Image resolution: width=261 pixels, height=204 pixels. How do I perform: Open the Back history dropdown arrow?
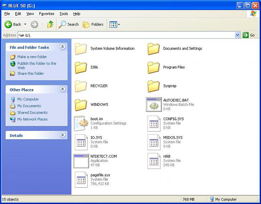(x=25, y=24)
